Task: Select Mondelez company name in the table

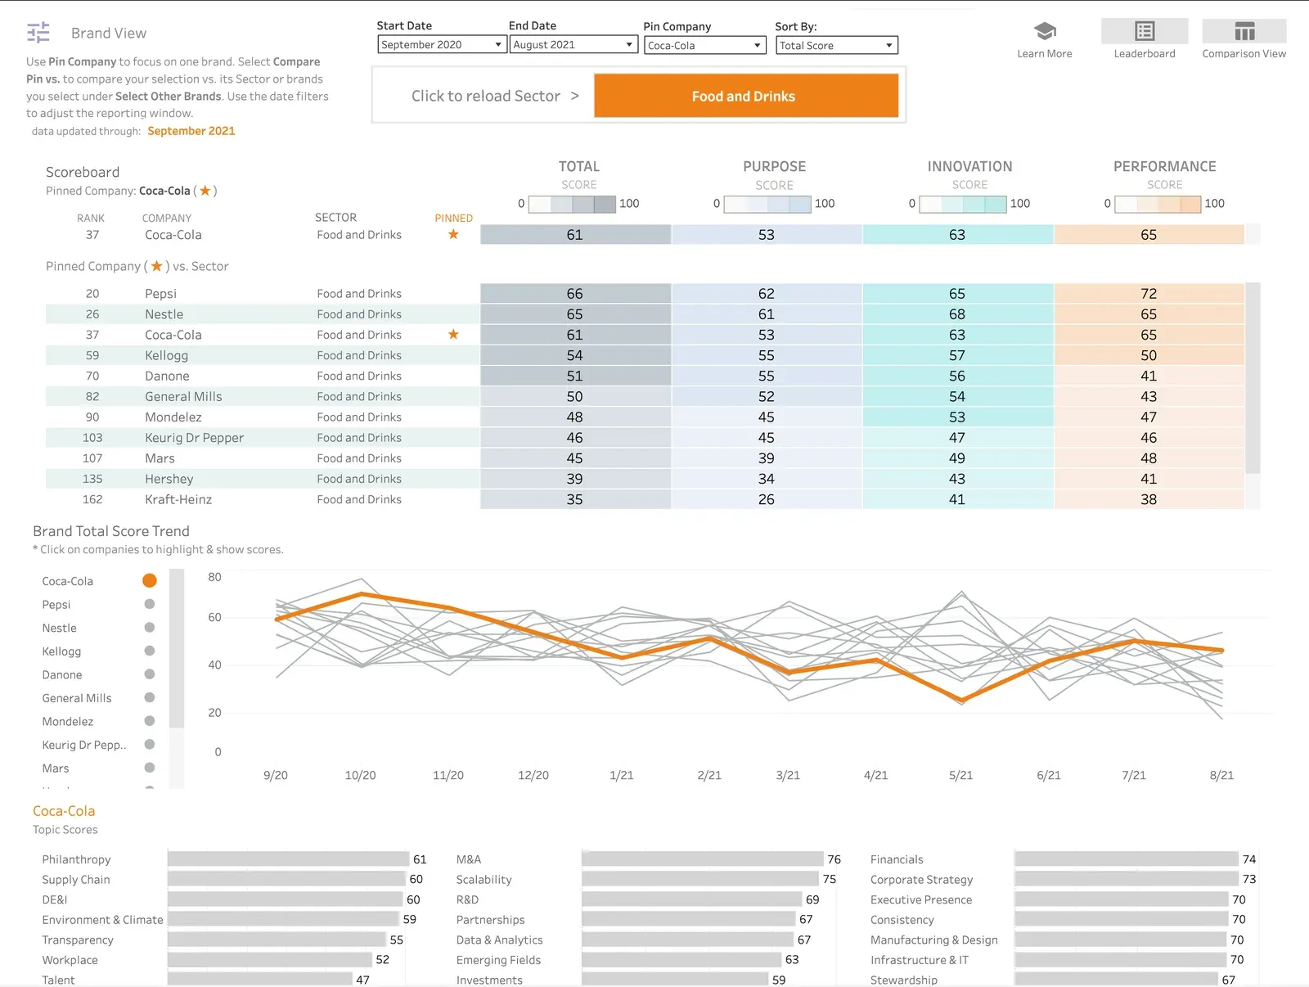Action: coord(173,417)
